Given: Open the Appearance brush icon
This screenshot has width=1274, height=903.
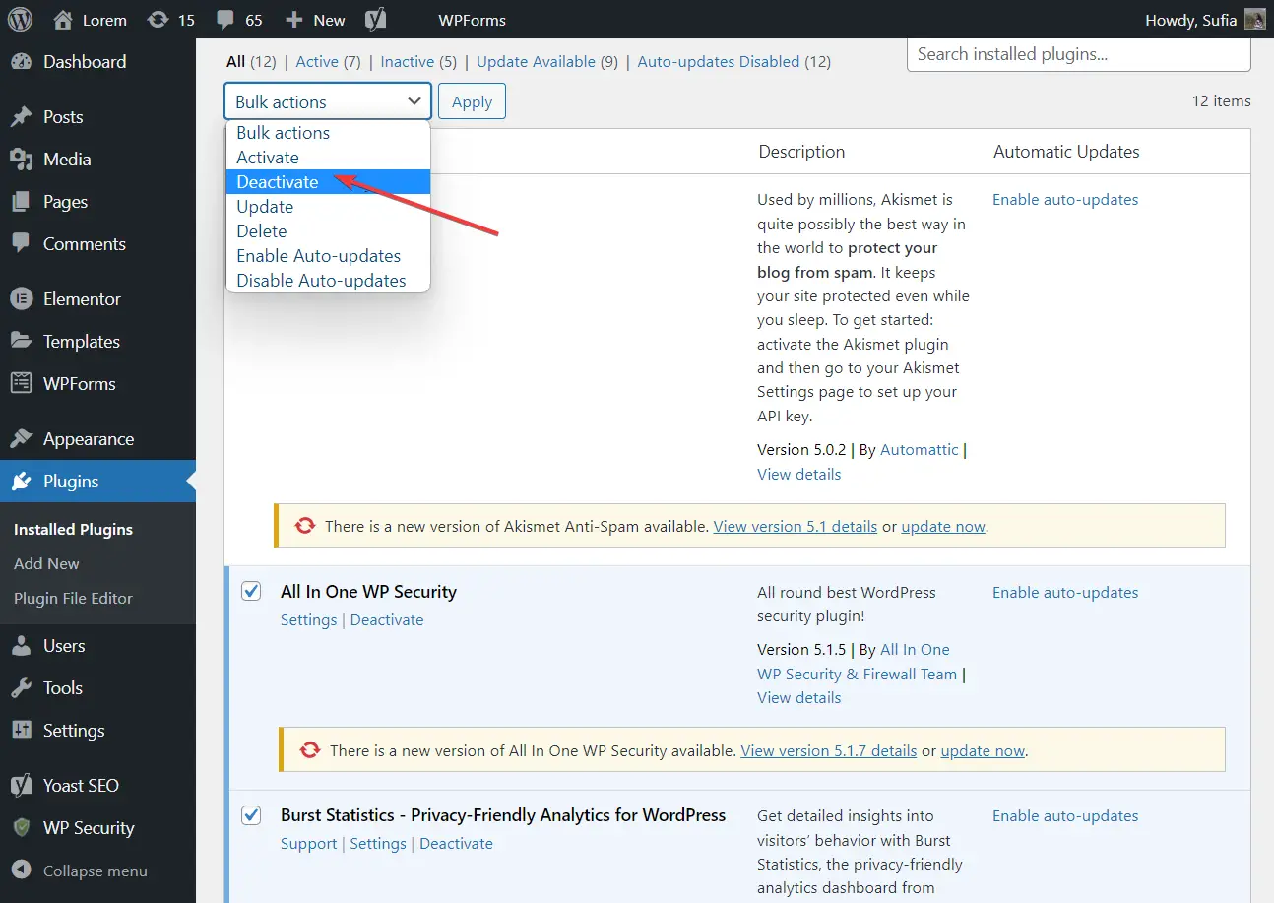Looking at the screenshot, I should 21,438.
